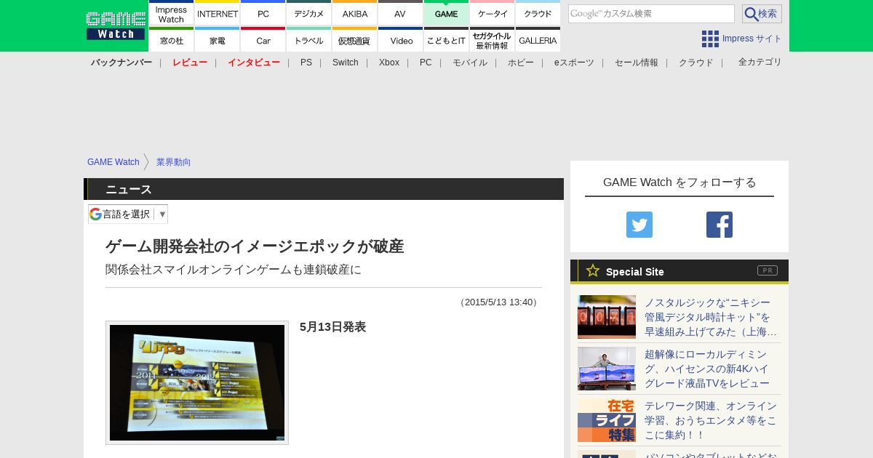Screen dimensions: 873x458
Task: Open ホビー category
Action: (x=521, y=63)
